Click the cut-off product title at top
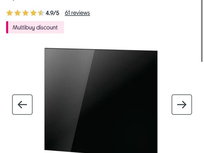The height and width of the screenshot is (153, 204). (x=14, y=1)
